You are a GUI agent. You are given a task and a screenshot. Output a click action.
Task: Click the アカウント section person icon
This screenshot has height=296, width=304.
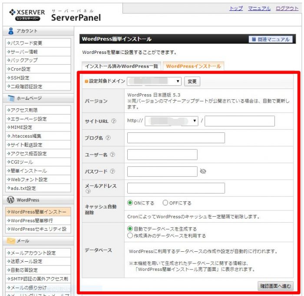click(x=11, y=31)
